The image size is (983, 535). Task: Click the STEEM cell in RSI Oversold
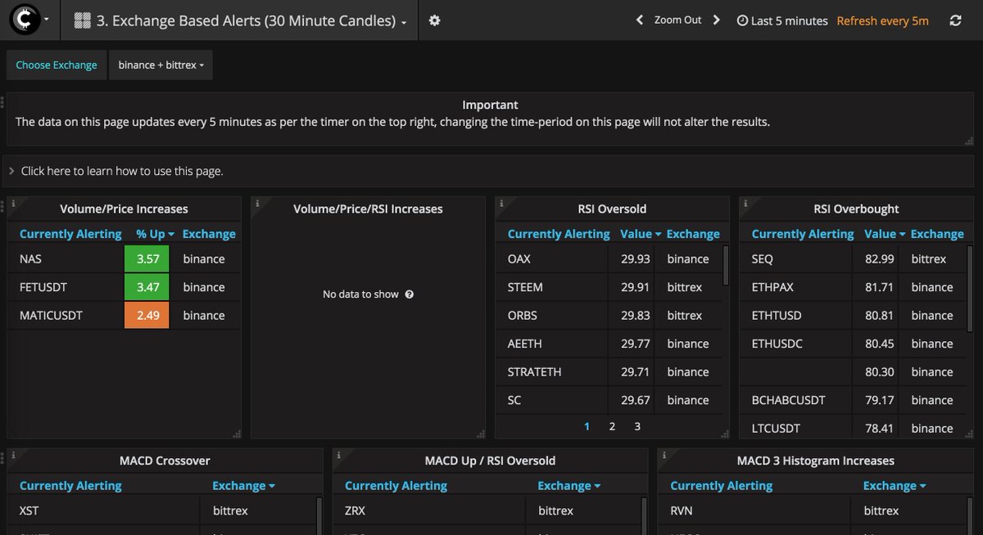554,287
